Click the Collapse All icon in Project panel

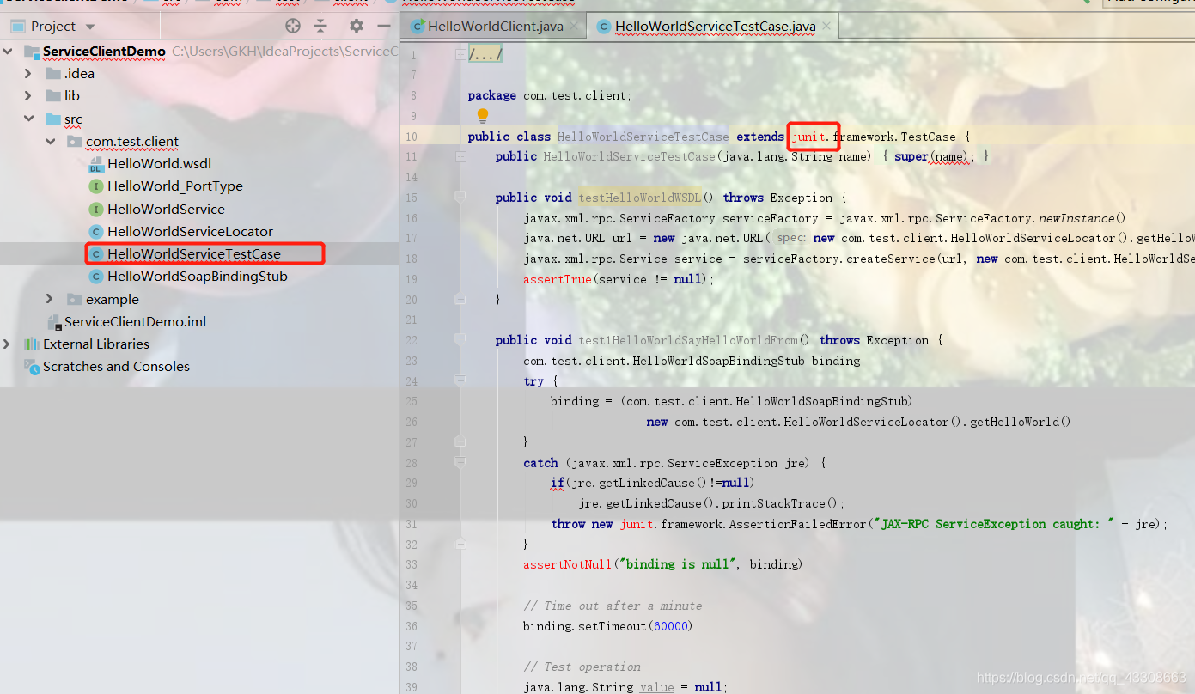tap(320, 26)
